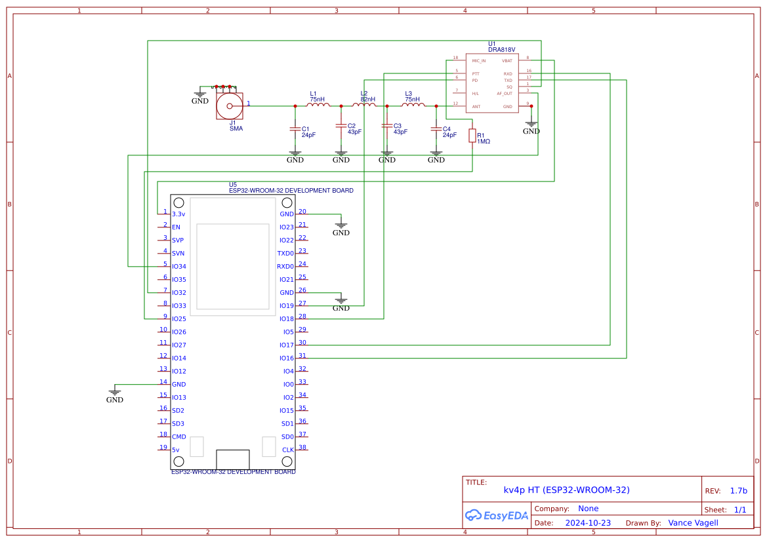Select the L2 82nH inductor symbol
The width and height of the screenshot is (767, 542).
(x=364, y=104)
